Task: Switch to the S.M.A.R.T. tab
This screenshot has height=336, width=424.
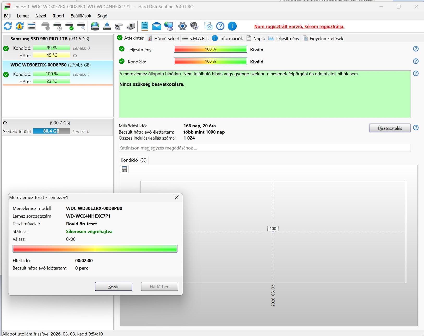Action: click(196, 38)
